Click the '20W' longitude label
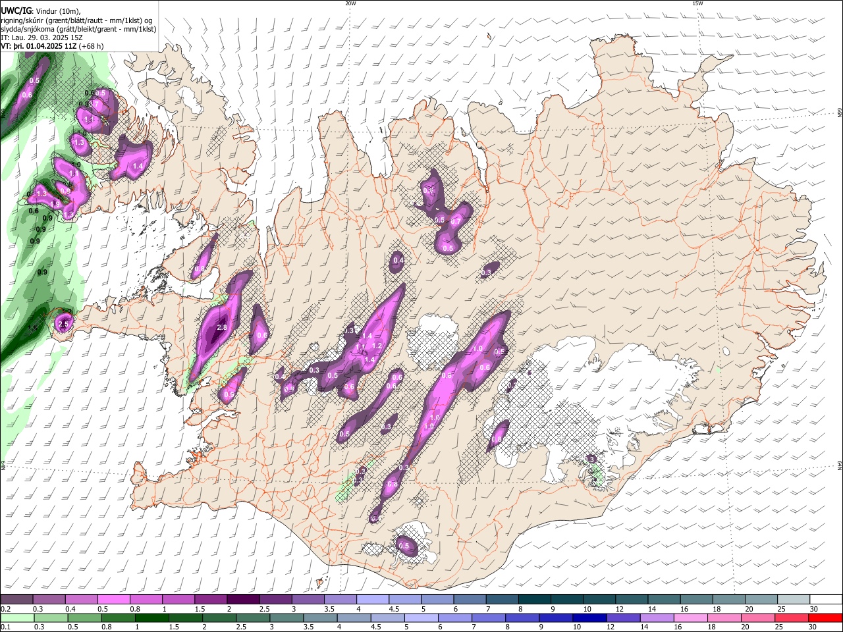The width and height of the screenshot is (843, 632). [x=350, y=3]
